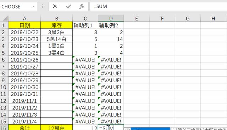Open the Name Box dropdown arrow
This screenshot has height=130, width=227.
pos(34,6)
